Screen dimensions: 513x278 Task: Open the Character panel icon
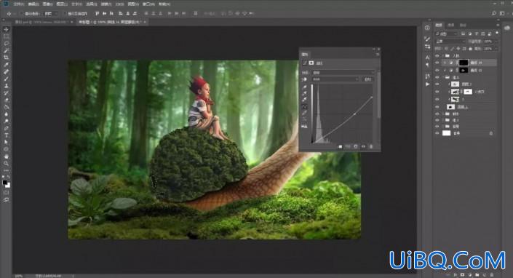[x=427, y=57]
